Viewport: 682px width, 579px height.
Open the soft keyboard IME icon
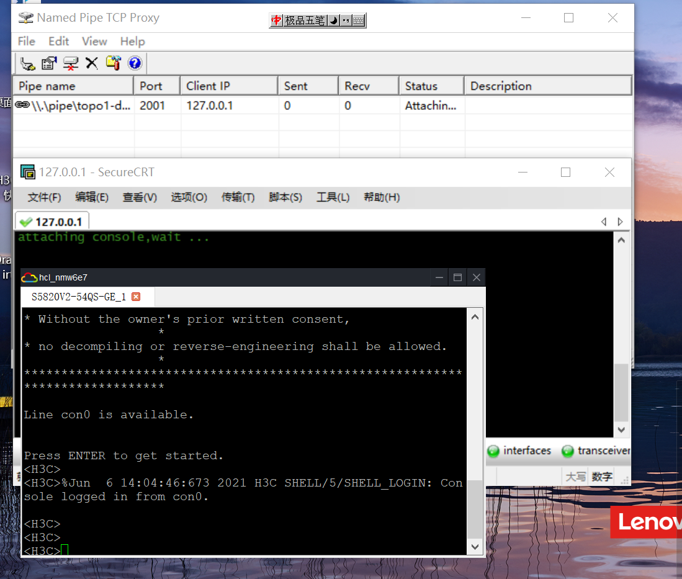pos(359,20)
